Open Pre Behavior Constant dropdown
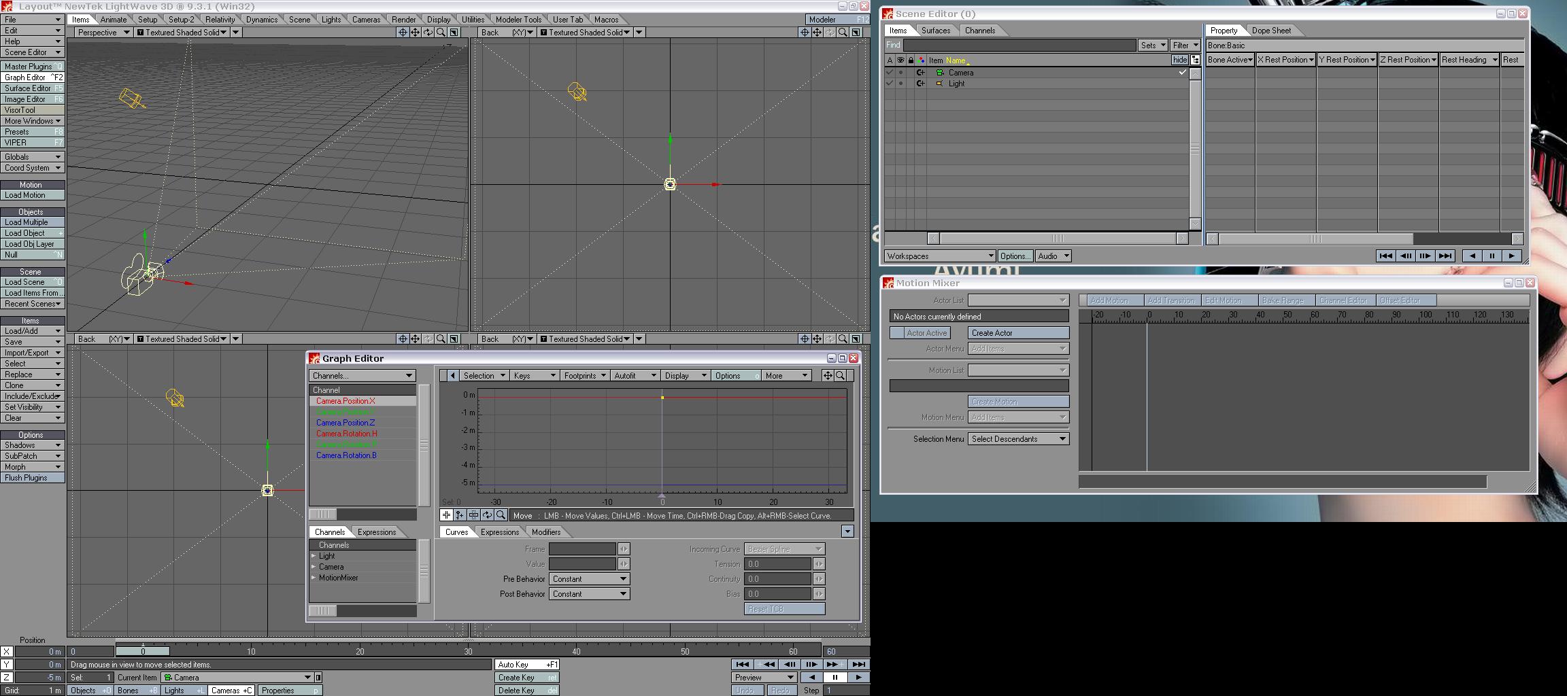The height and width of the screenshot is (696, 1567). point(589,578)
